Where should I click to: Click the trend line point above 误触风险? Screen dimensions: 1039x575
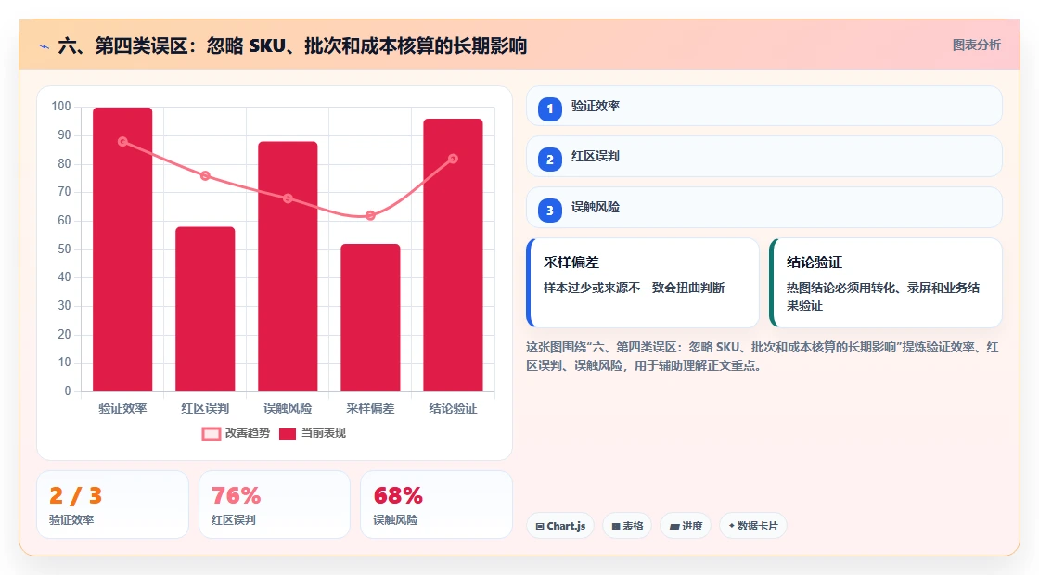tap(288, 198)
